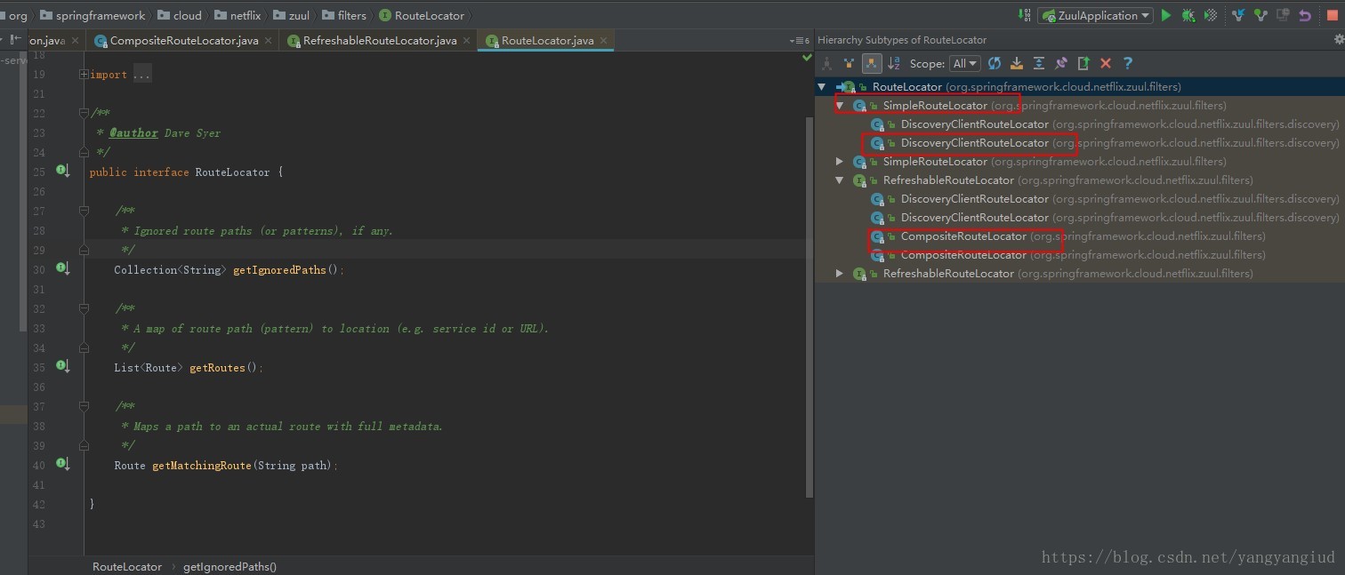This screenshot has height=575, width=1345.
Task: Close the CompositeRouteLocator.java tab
Action: [x=268, y=41]
